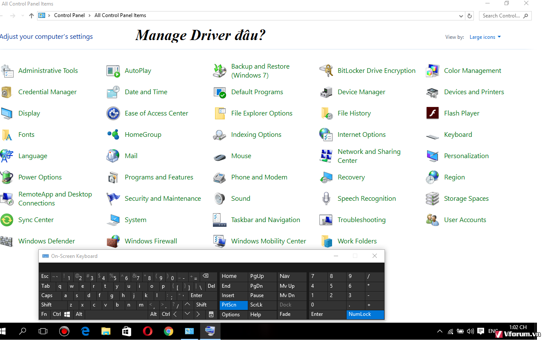
Task: Open the Color Management icon
Action: point(433,71)
